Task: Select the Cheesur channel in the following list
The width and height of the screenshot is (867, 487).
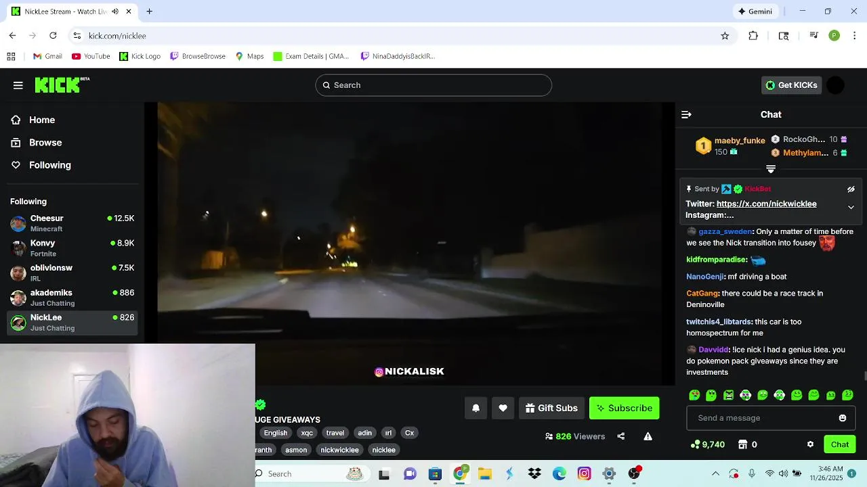Action: [72, 223]
